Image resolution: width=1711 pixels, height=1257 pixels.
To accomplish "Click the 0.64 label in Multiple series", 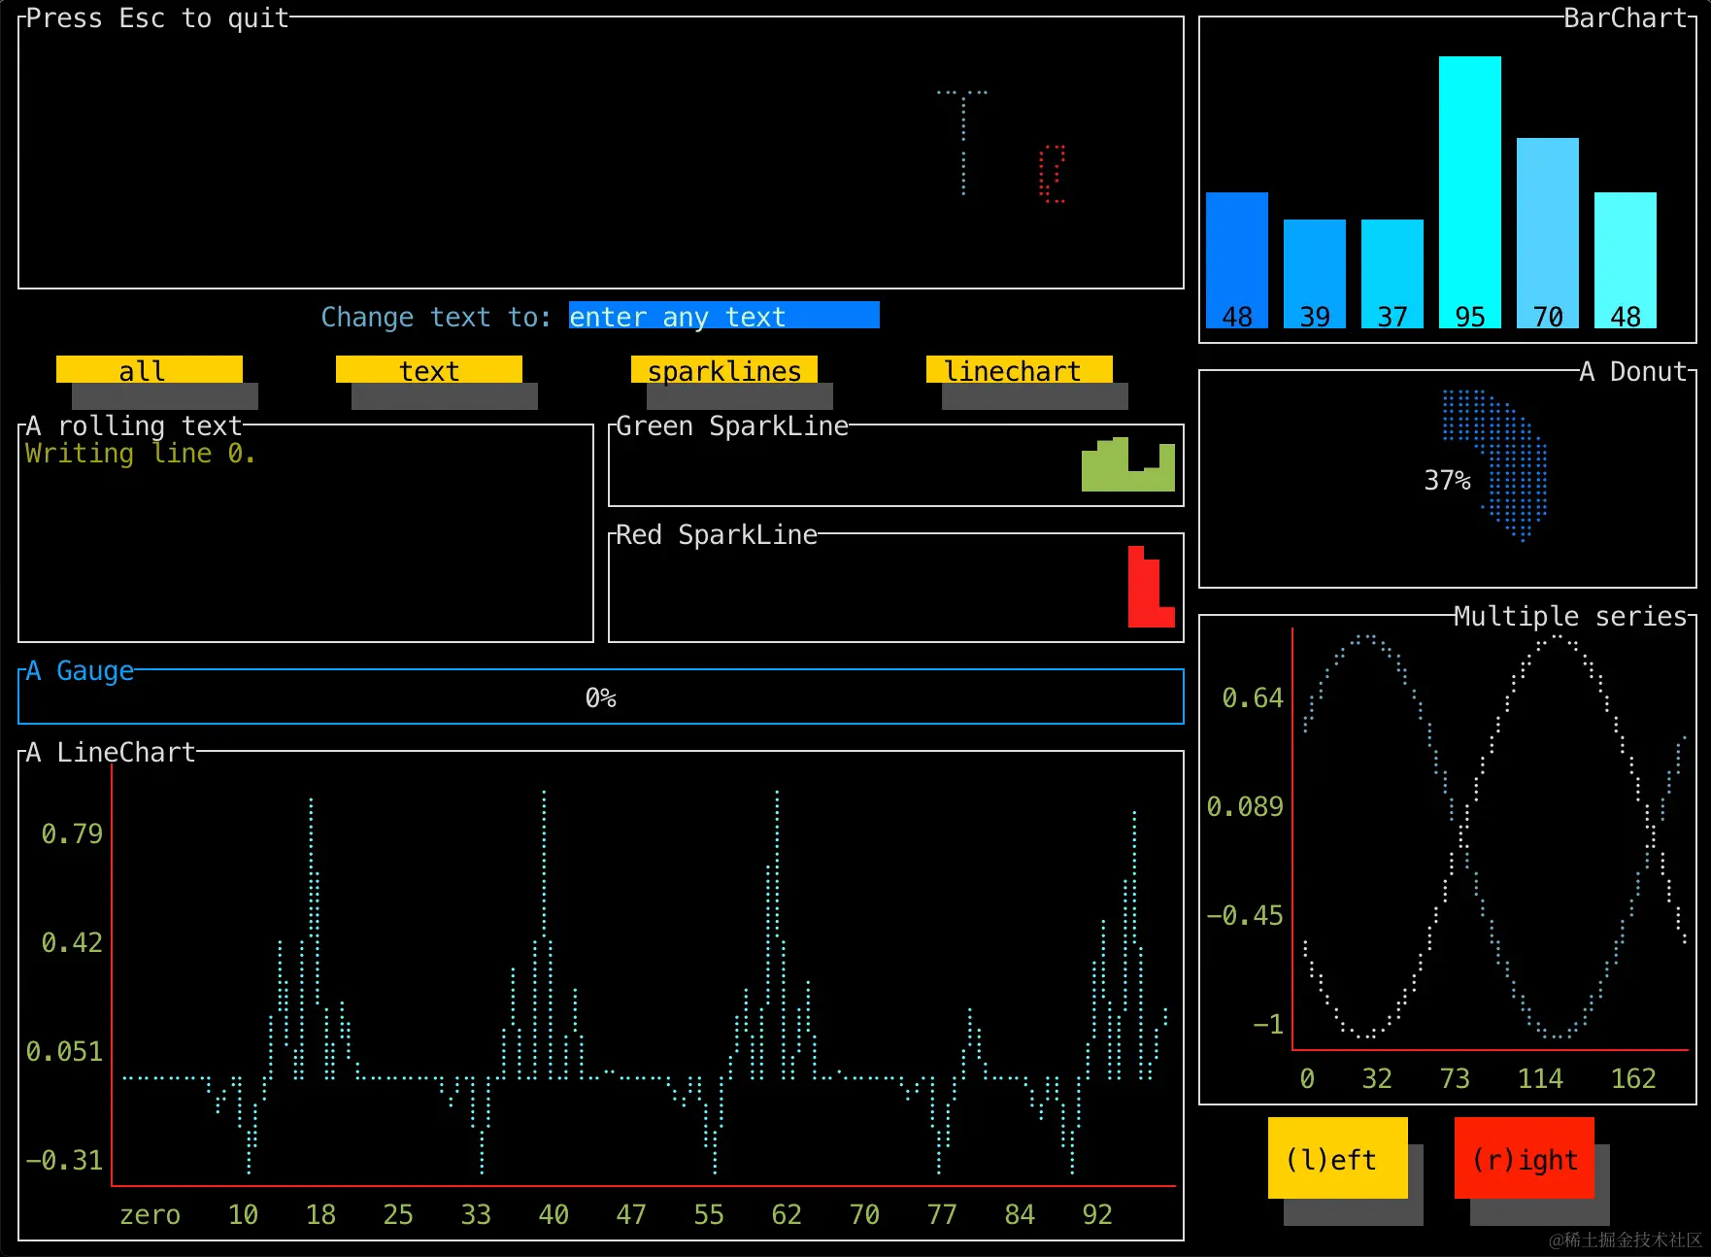I will click(x=1253, y=697).
